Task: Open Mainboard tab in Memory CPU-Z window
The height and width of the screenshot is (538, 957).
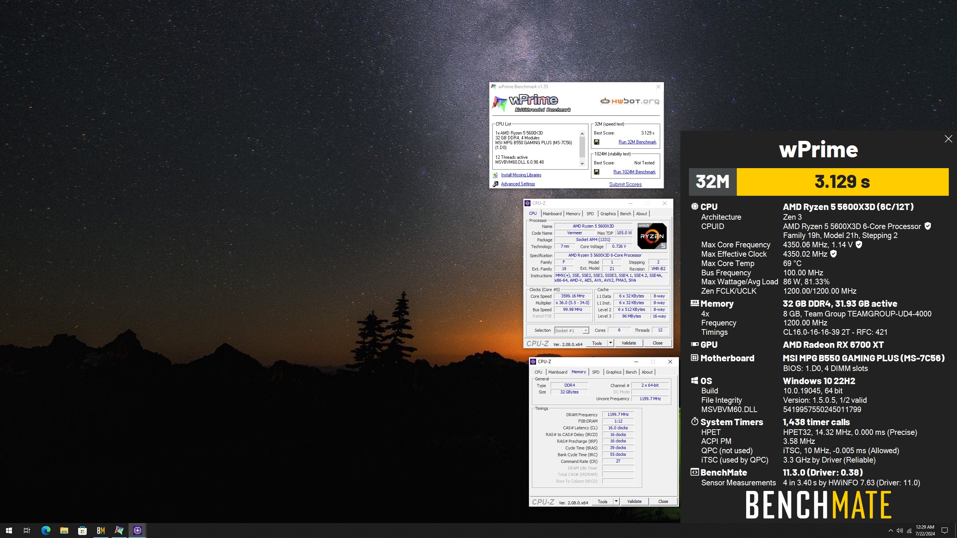Action: (x=558, y=372)
